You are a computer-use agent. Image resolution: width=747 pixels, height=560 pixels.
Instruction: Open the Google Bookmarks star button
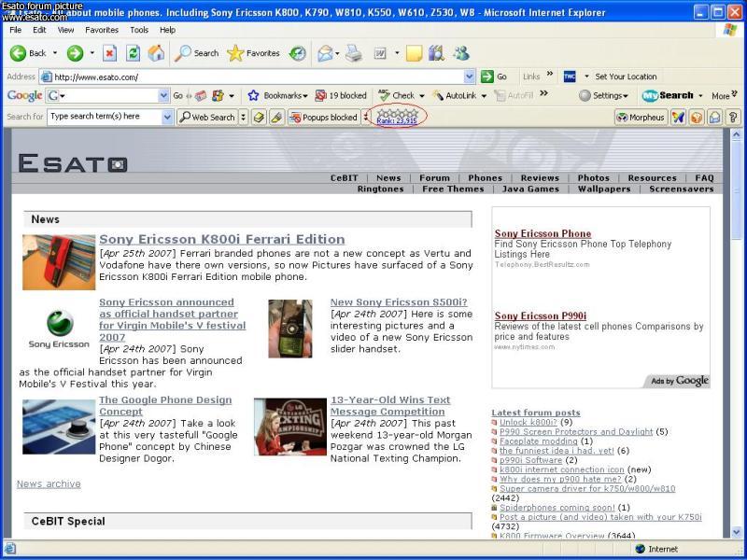point(277,96)
